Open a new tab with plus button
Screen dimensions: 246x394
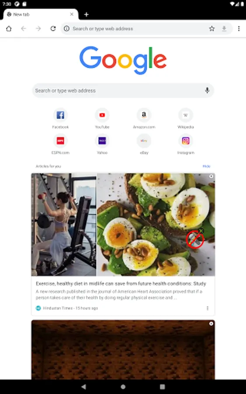click(x=86, y=14)
